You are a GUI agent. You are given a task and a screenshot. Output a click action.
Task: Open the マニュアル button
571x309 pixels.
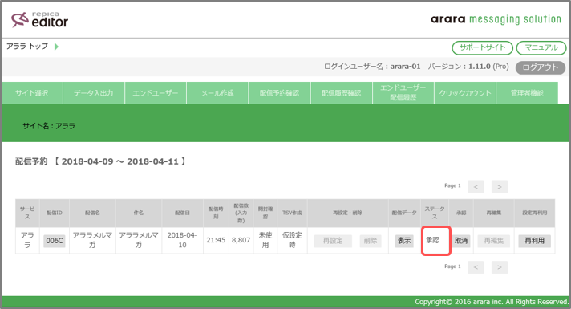(541, 47)
